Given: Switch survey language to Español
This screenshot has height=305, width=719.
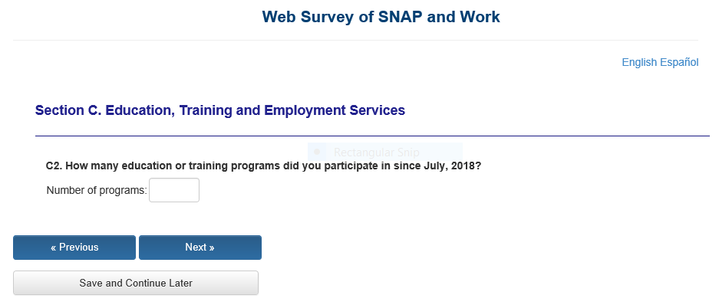Looking at the screenshot, I should pos(679,62).
